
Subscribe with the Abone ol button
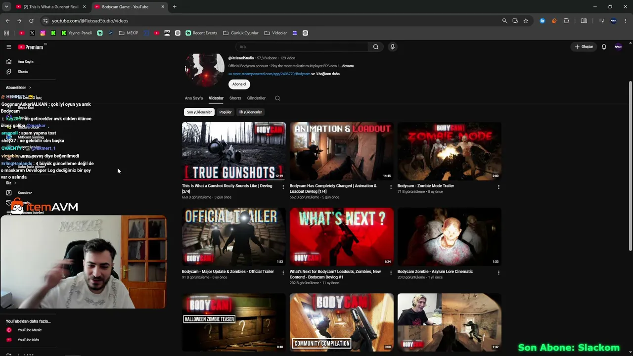(x=239, y=84)
